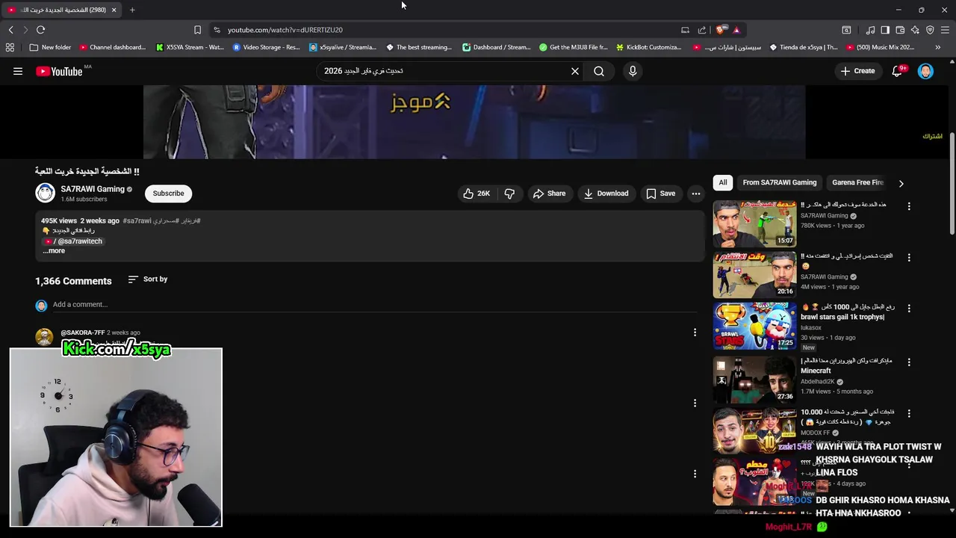Viewport: 956px width, 538px height.
Task: Run search with the magnifier button
Action: [599, 71]
